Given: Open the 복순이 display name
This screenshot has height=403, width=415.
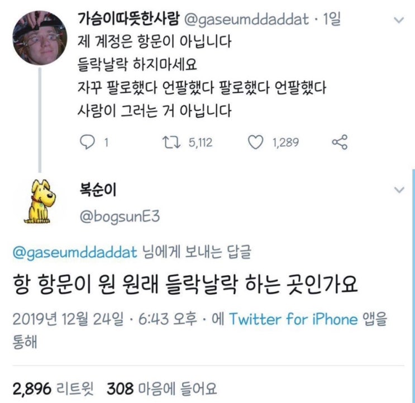Looking at the screenshot, I should 98,190.
